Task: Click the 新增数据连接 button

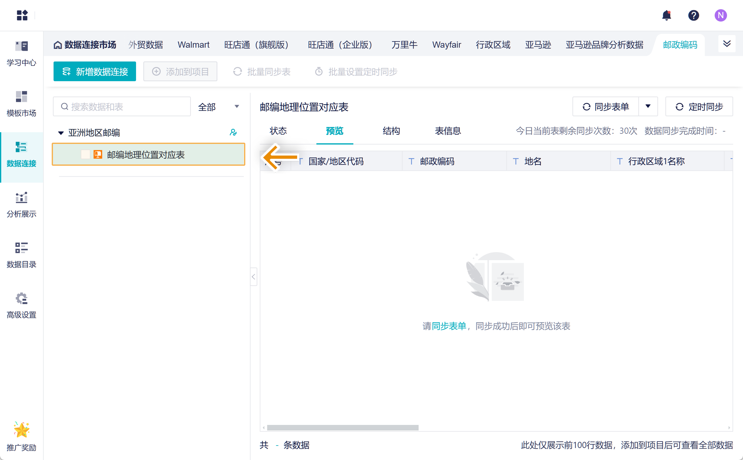Action: point(94,72)
